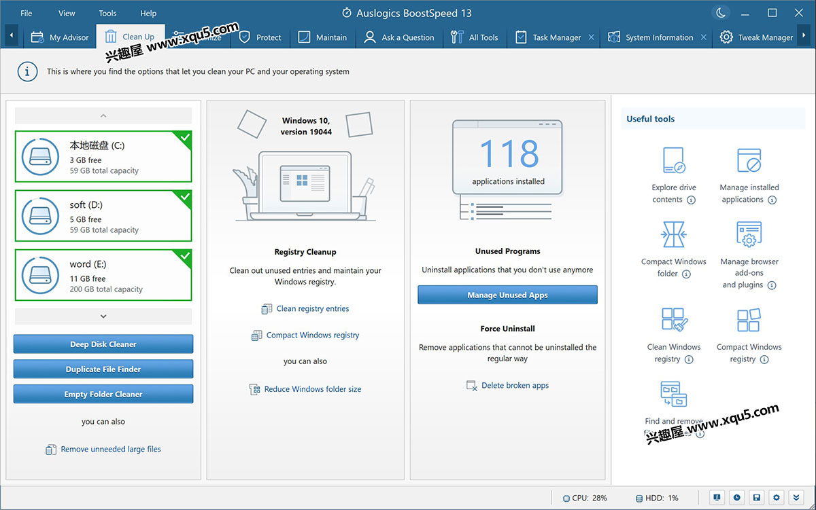Viewport: 816px width, 510px height.
Task: Switch to the Protect tab
Action: (x=260, y=37)
